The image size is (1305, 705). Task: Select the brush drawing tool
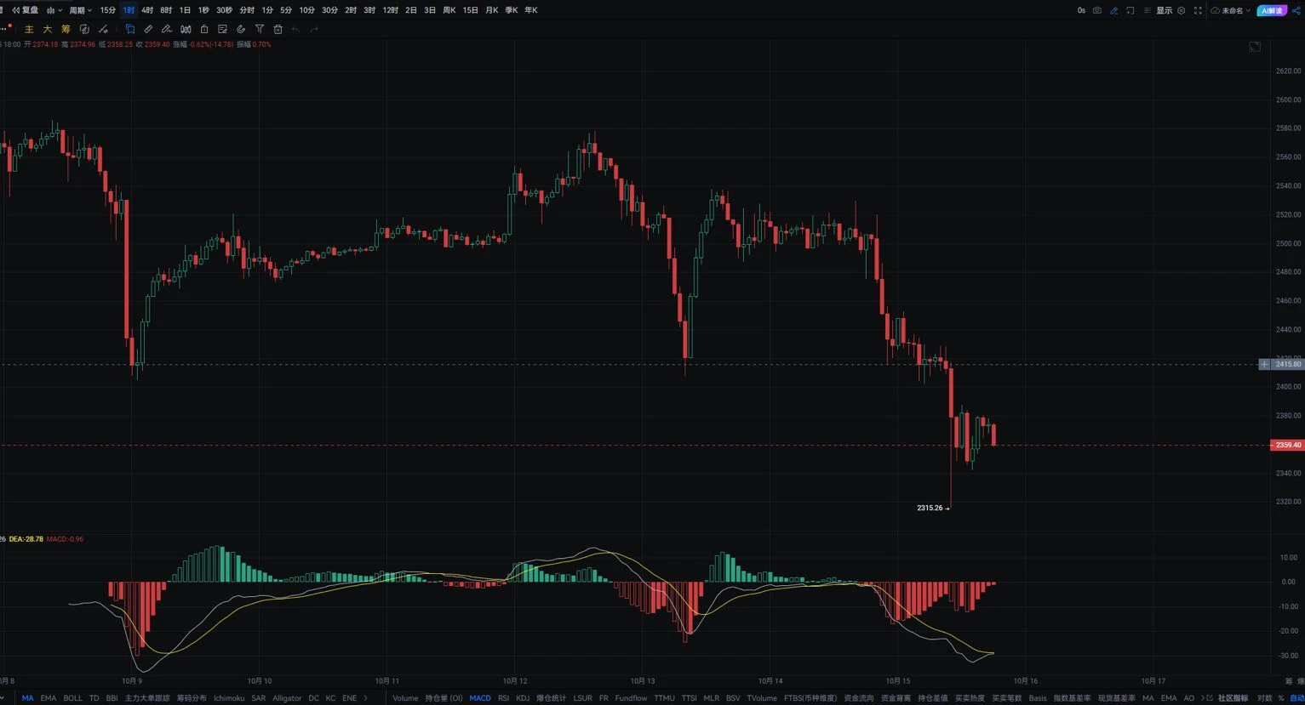pyautogui.click(x=167, y=29)
